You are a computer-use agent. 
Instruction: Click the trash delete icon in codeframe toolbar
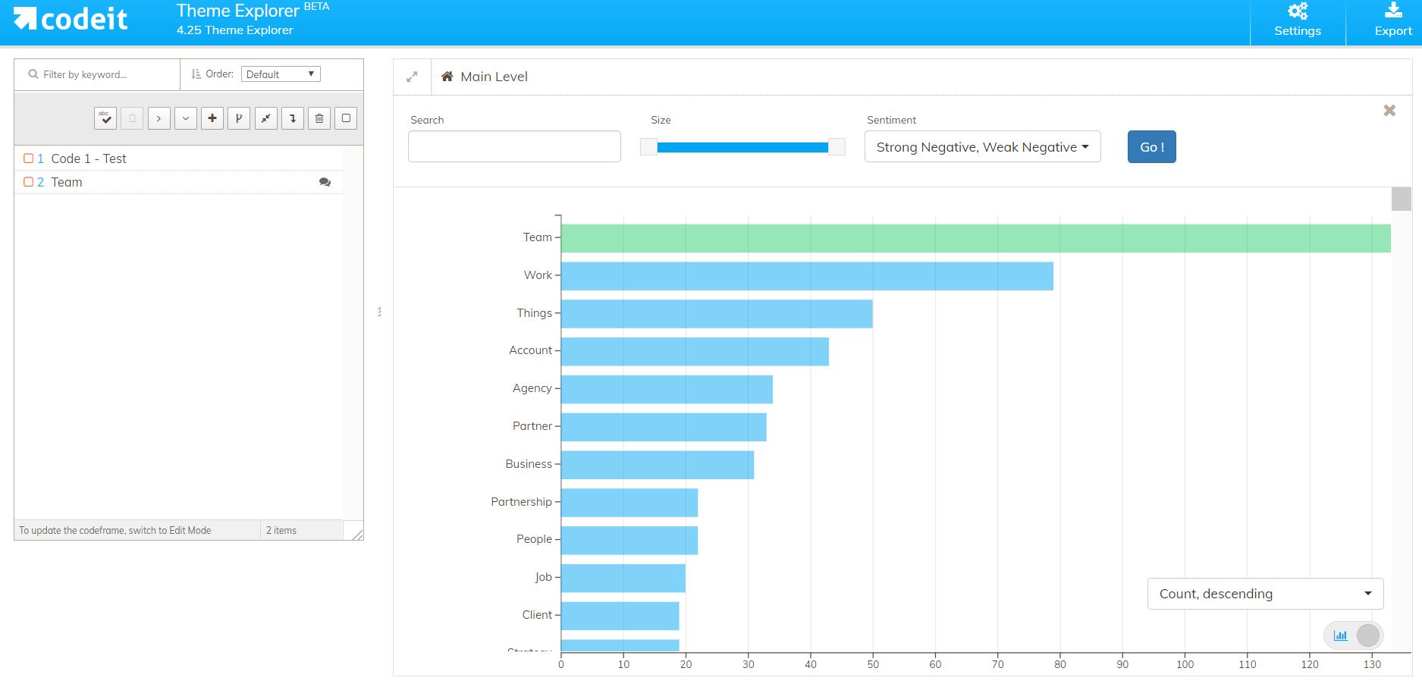319,118
